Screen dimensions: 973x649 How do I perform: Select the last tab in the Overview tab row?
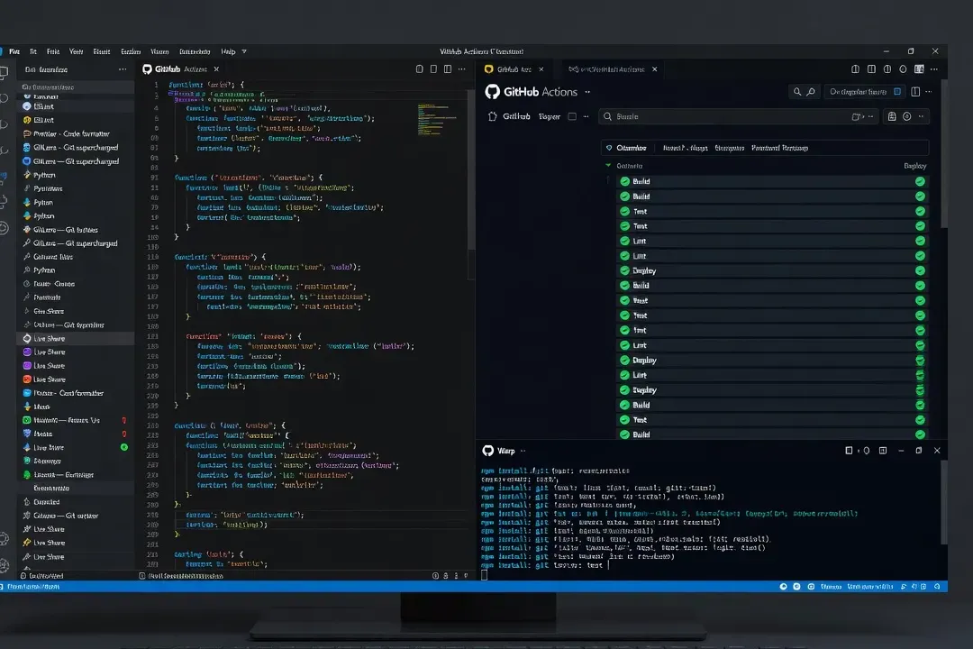click(779, 148)
